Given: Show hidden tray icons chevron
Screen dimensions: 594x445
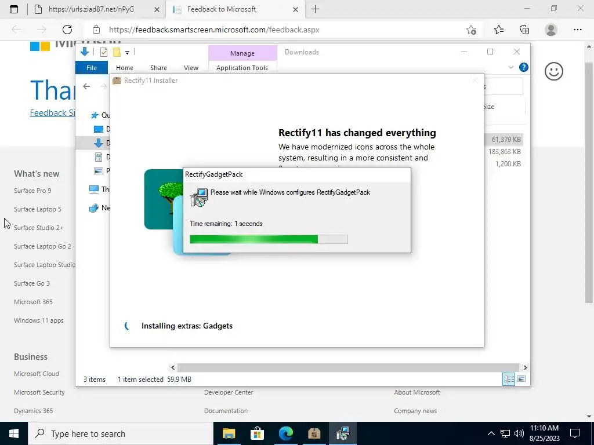Looking at the screenshot, I should click(x=491, y=433).
